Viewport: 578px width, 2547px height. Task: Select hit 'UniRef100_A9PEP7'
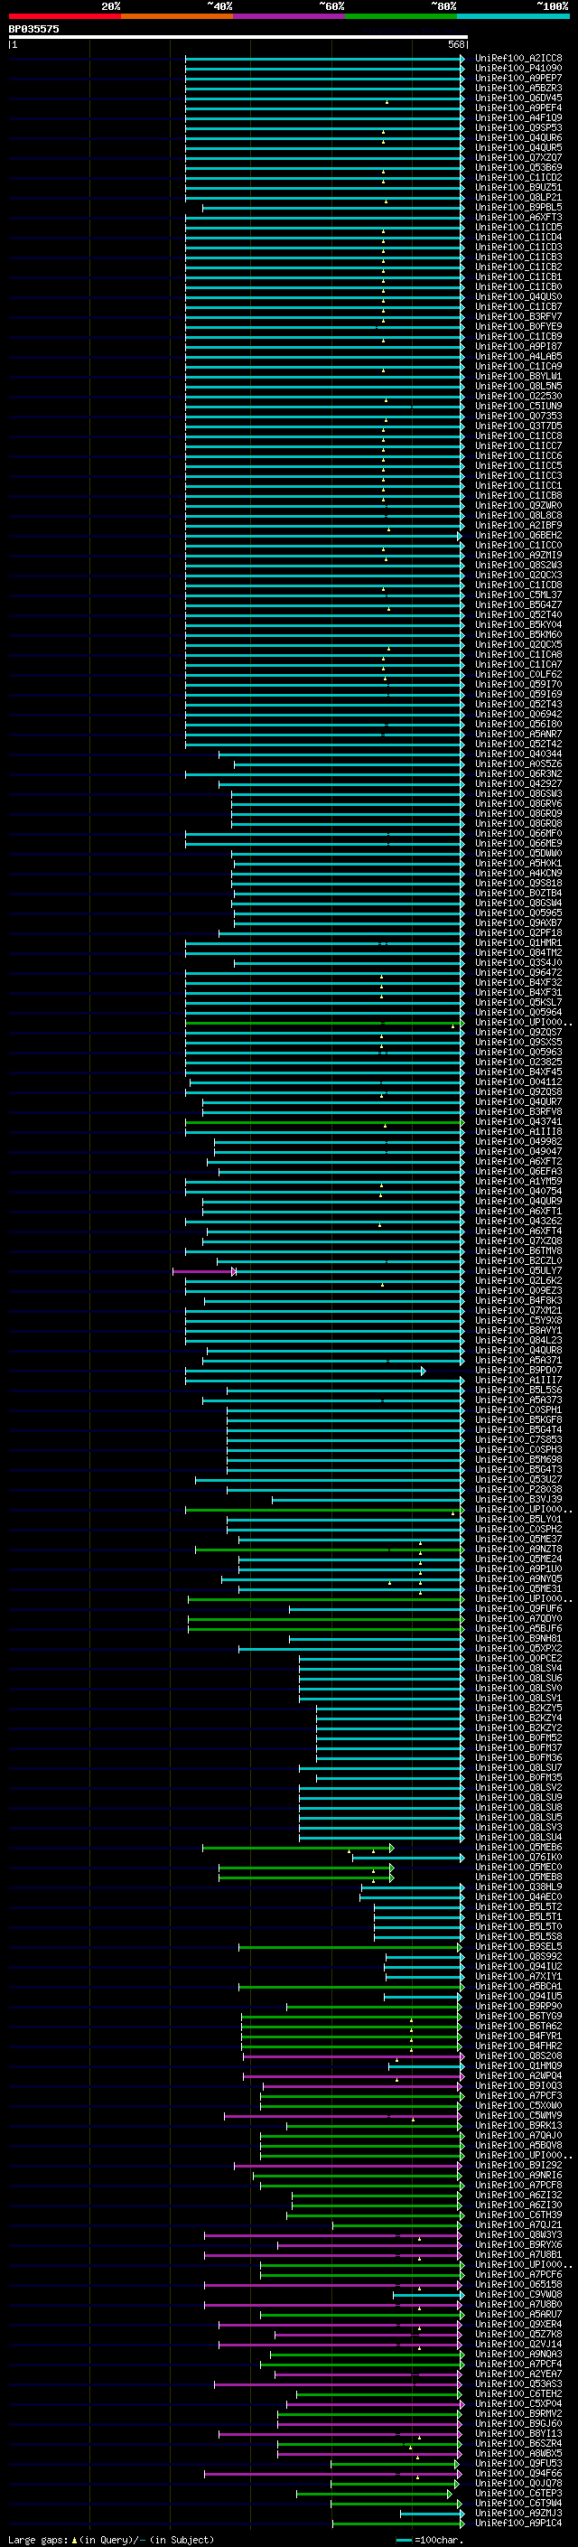518,78
